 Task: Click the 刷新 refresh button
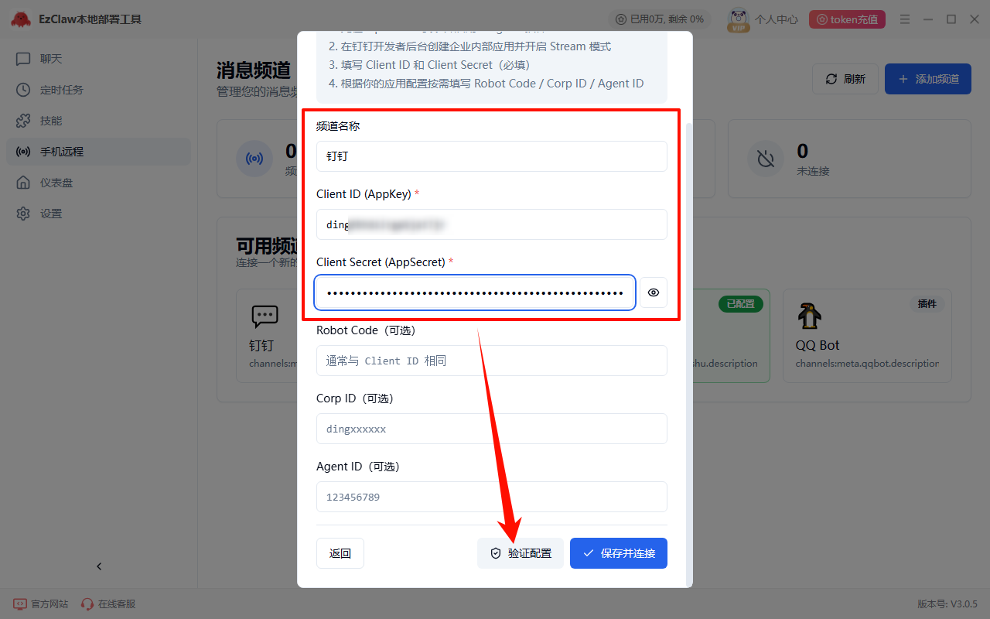click(845, 79)
